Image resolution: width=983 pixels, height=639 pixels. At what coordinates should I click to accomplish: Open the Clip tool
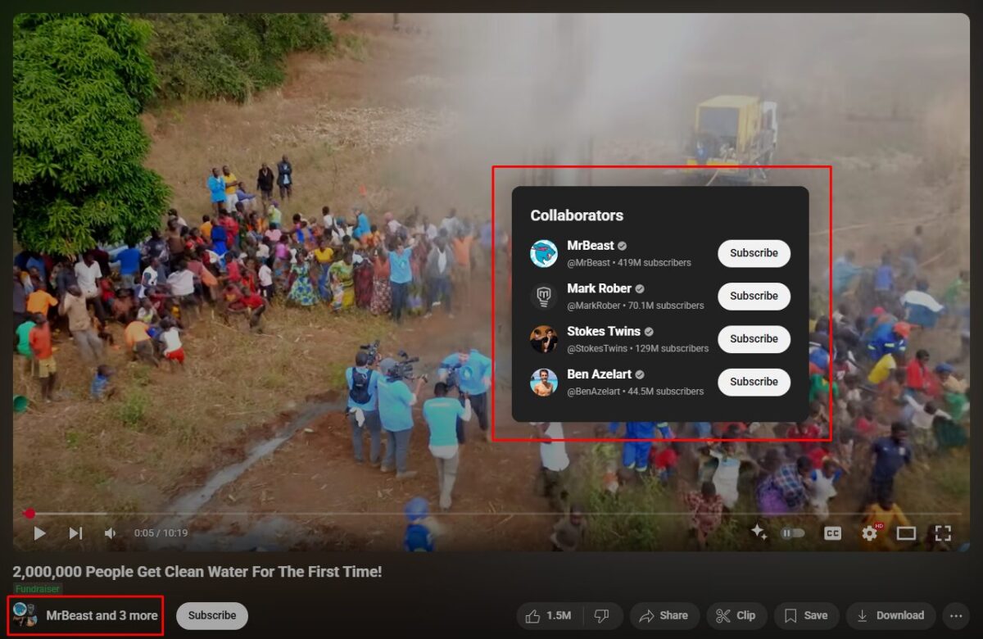[x=736, y=615]
